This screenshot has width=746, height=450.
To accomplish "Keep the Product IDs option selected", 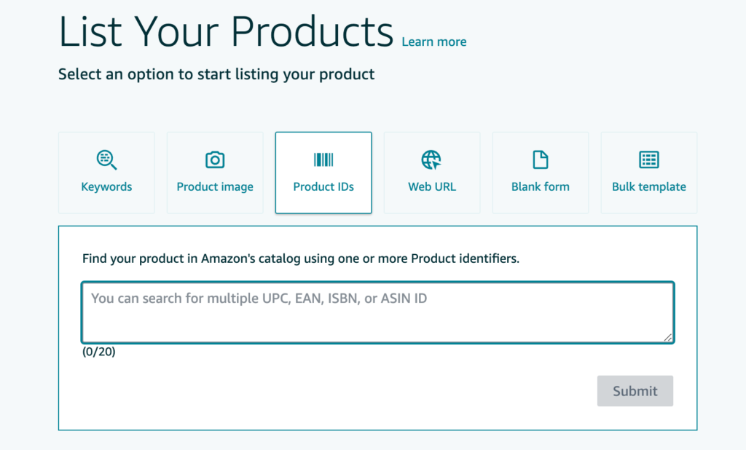I will click(323, 173).
